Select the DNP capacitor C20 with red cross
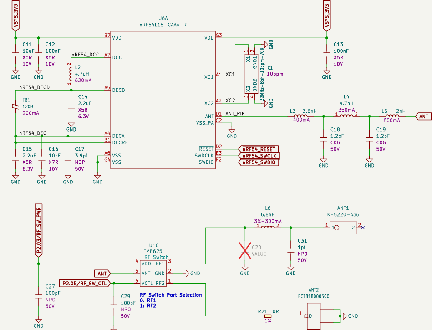The width and height of the screenshot is (432, 330). click(245, 251)
